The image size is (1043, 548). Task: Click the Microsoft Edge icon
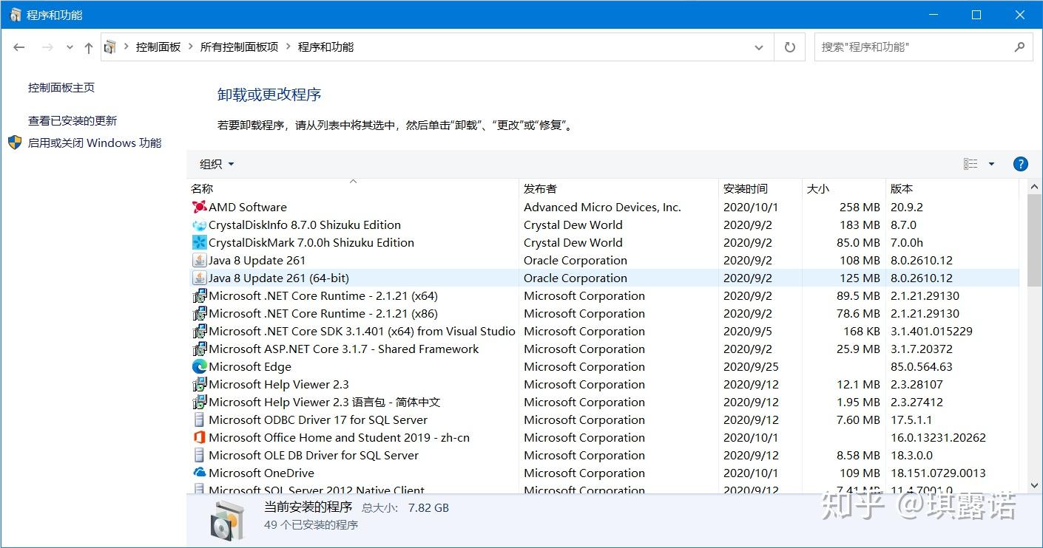tap(199, 367)
